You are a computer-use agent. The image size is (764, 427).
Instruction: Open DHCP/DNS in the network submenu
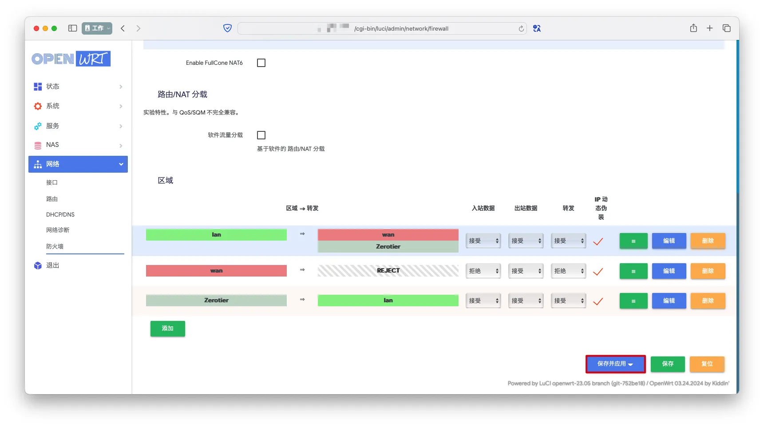60,214
